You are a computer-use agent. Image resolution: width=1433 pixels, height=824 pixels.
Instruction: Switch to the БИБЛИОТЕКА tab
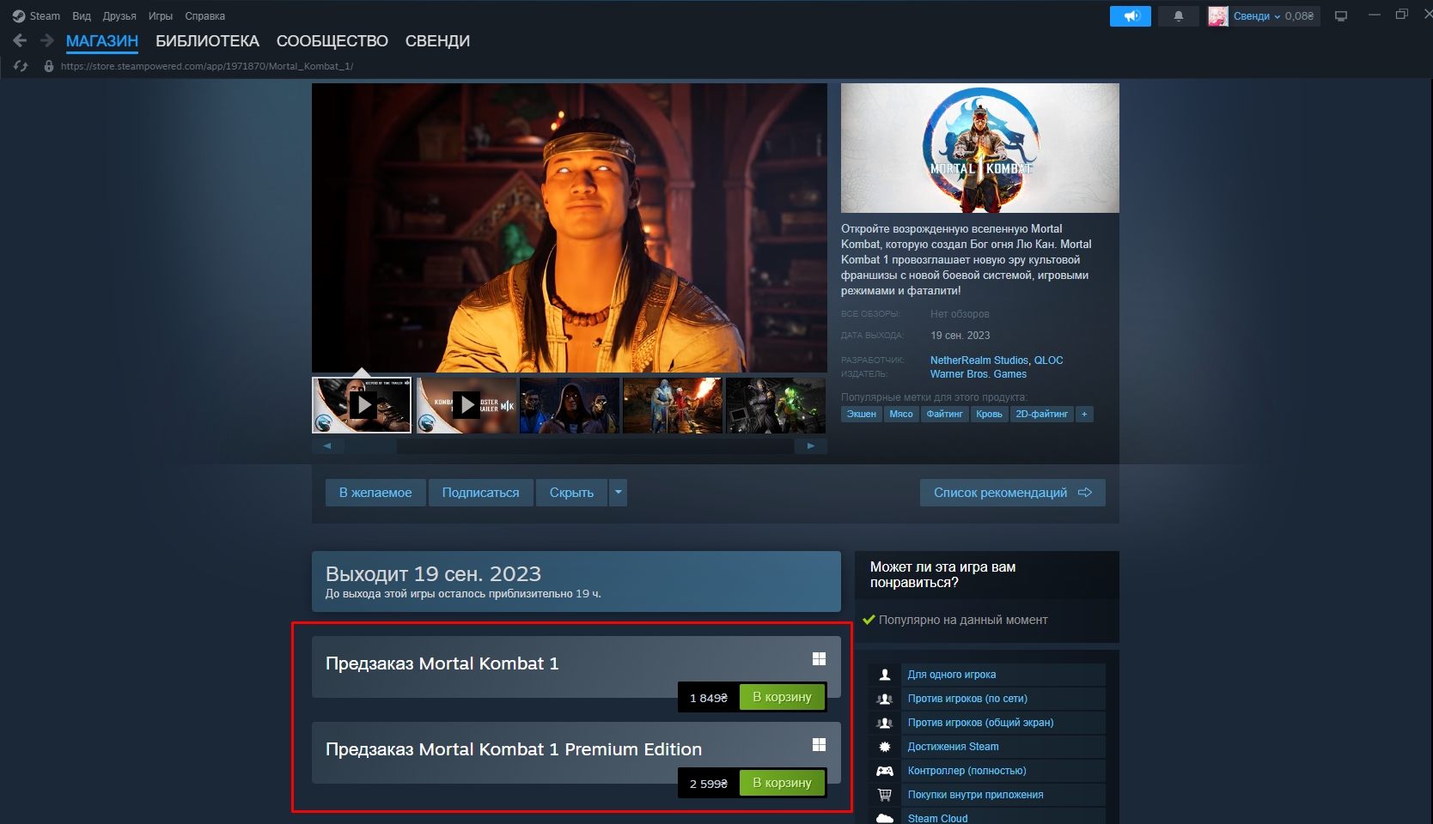pyautogui.click(x=207, y=41)
